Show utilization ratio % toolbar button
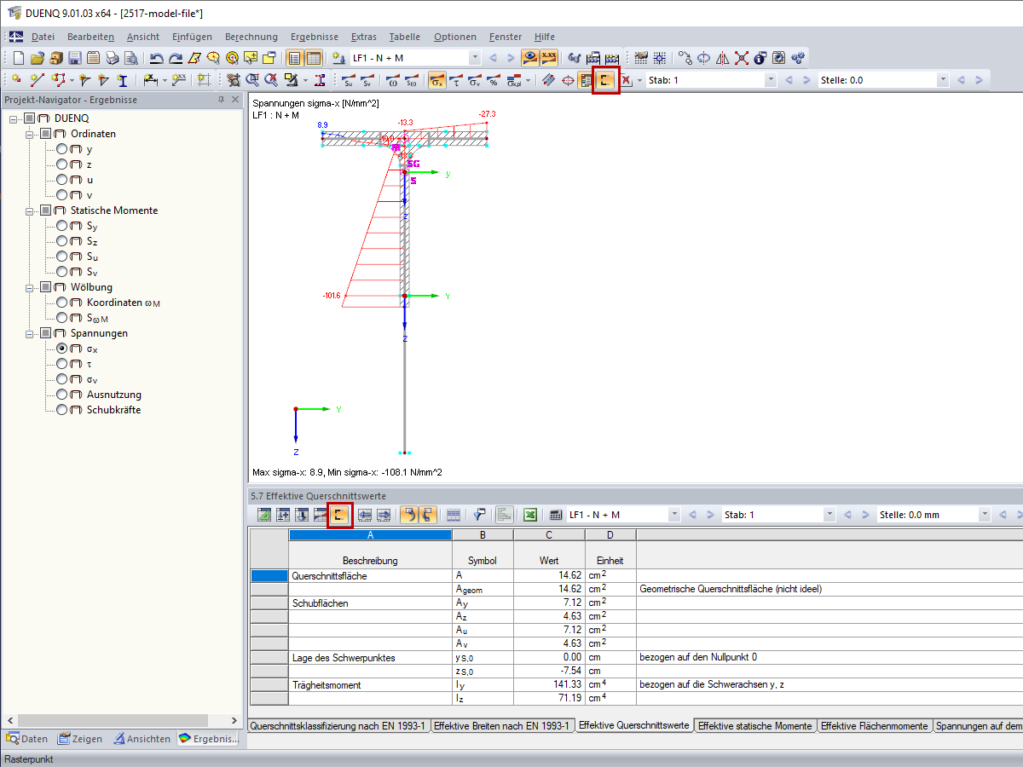The height and width of the screenshot is (767, 1023). (x=494, y=80)
